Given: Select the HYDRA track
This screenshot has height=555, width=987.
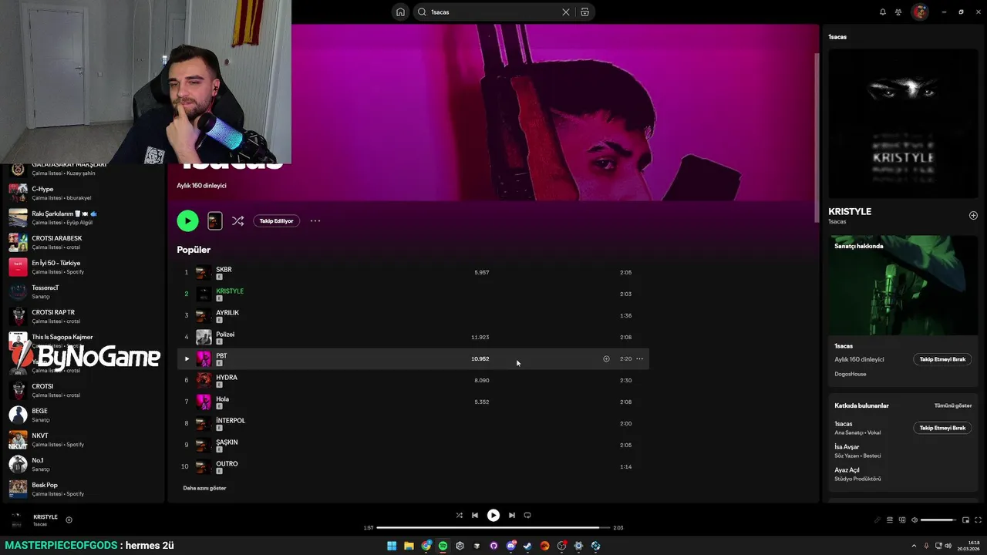Looking at the screenshot, I should pyautogui.click(x=227, y=378).
